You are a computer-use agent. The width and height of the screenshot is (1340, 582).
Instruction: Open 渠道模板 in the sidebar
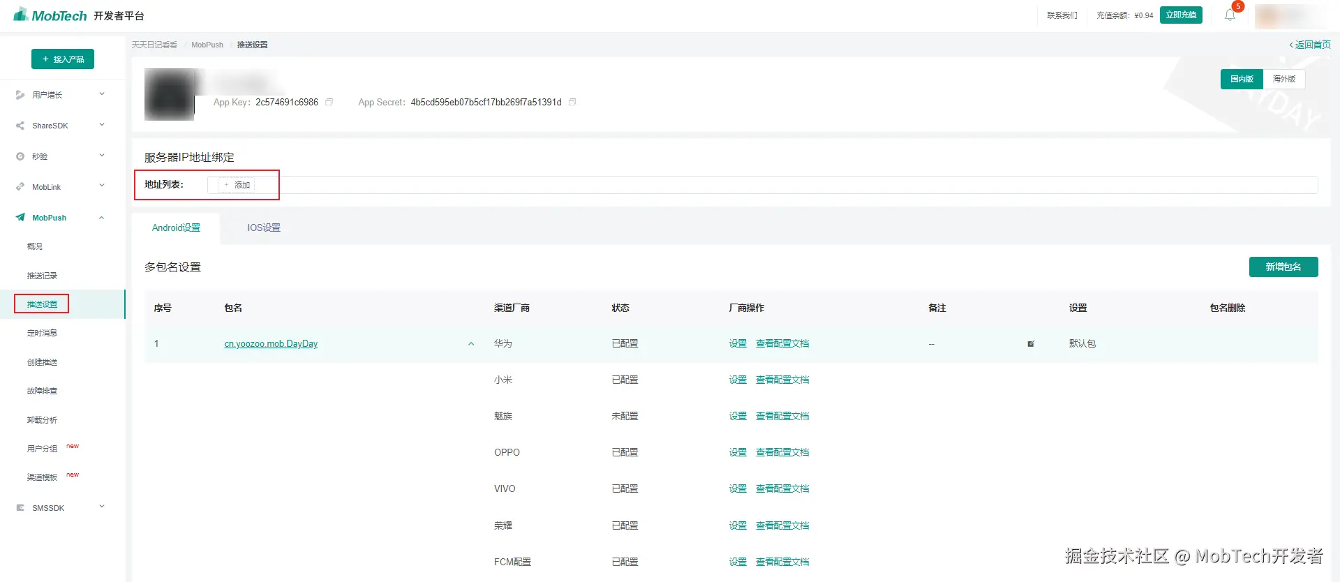tap(42, 477)
